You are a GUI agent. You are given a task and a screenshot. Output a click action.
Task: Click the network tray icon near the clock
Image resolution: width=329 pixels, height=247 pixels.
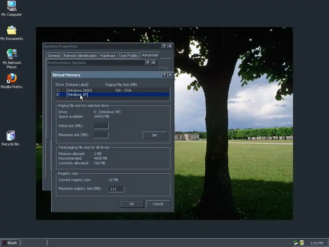[296, 243]
